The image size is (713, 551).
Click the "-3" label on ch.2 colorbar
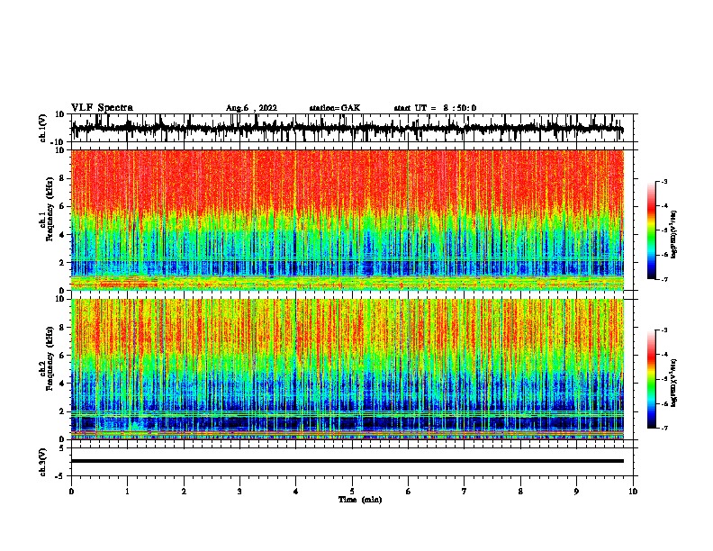(663, 330)
